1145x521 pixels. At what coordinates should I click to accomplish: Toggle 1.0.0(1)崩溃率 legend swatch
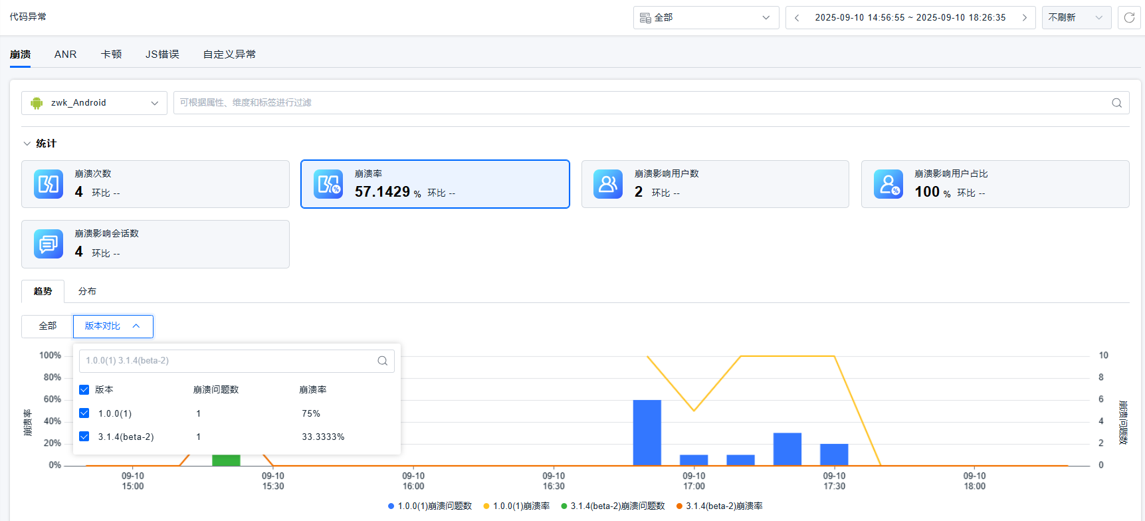pyautogui.click(x=486, y=506)
